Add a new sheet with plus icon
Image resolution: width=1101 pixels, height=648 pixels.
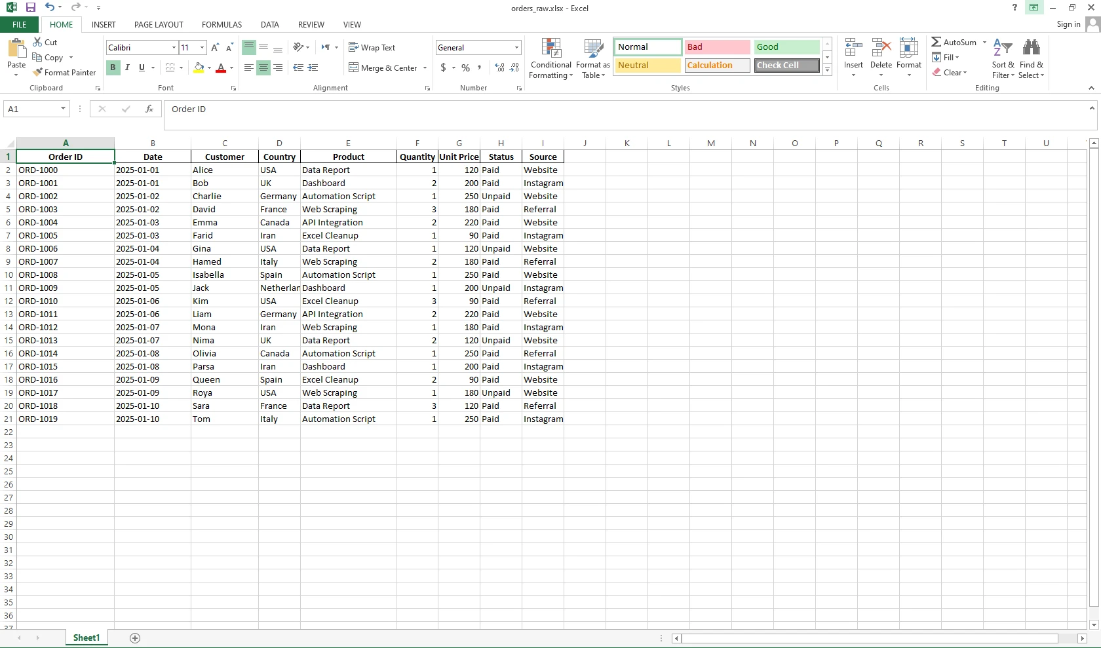(x=135, y=638)
